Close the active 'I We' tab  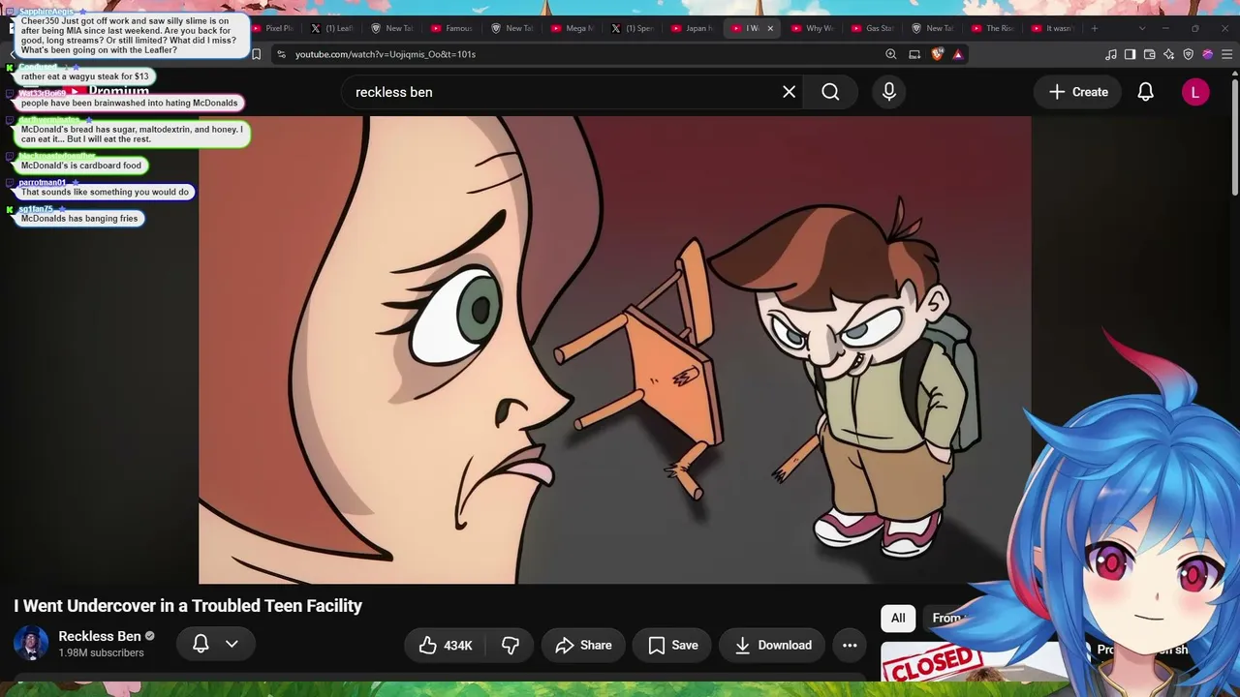point(770,28)
